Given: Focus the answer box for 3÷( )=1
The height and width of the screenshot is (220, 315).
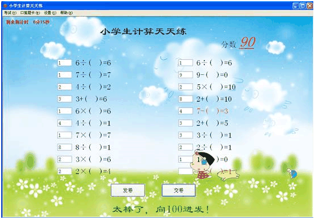Looking at the screenshot, I should click(186, 135).
